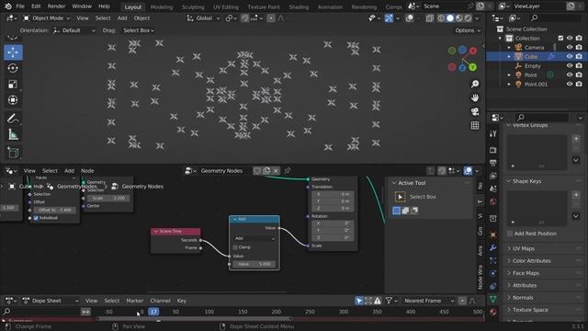Switch to the Shading workspace tab
588x331 pixels.
[x=299, y=6]
